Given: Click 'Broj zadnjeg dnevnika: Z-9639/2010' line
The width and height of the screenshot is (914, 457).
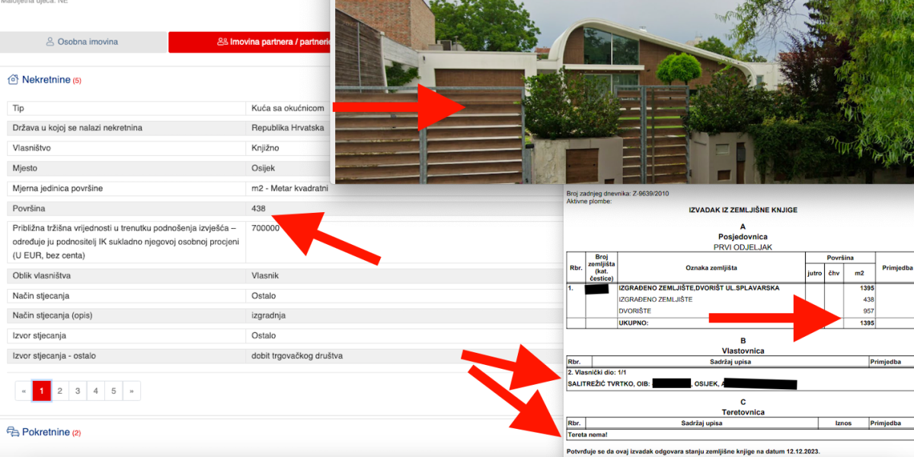Looking at the screenshot, I should pyautogui.click(x=616, y=193).
